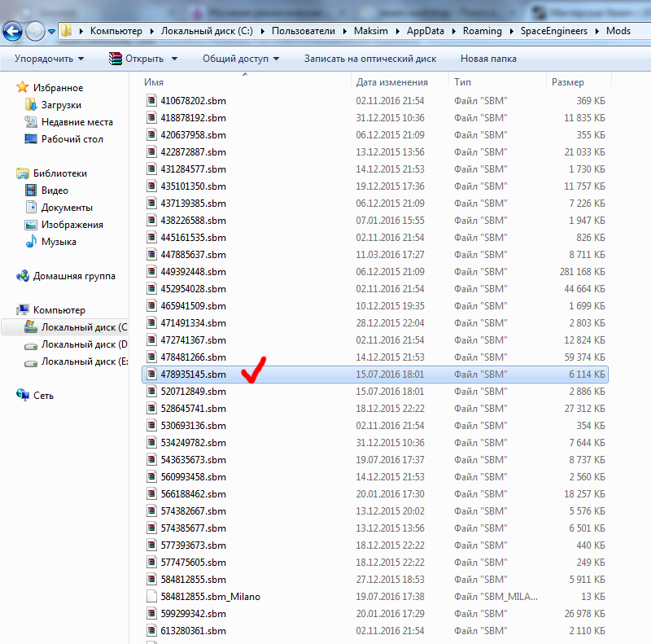The image size is (651, 644).
Task: Select Избранное star icon
Action: [22, 87]
